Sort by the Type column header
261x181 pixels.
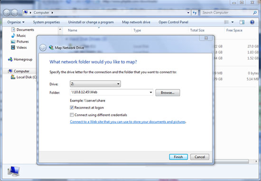tap(137, 30)
